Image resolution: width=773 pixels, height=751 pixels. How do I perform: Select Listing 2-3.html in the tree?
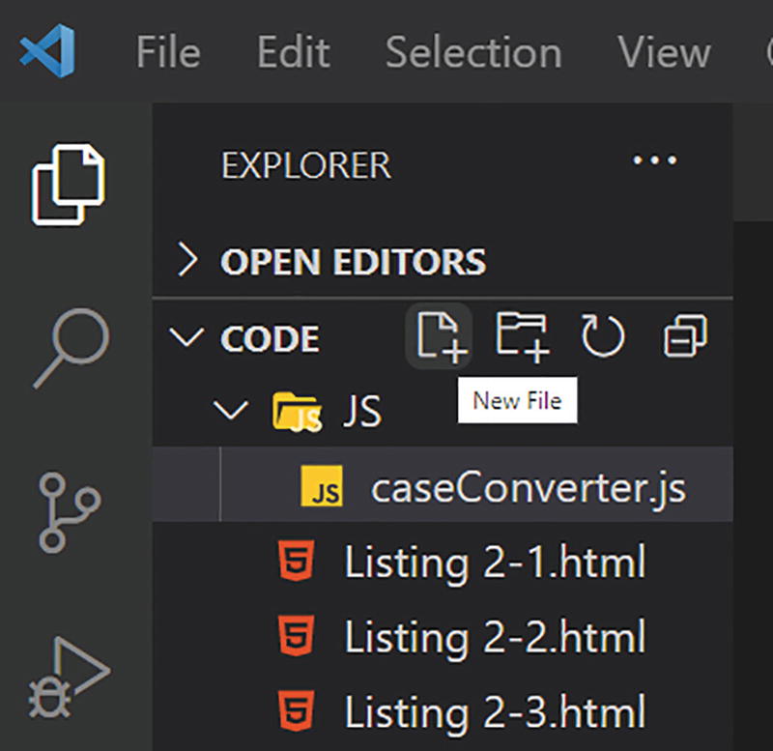pos(494,713)
